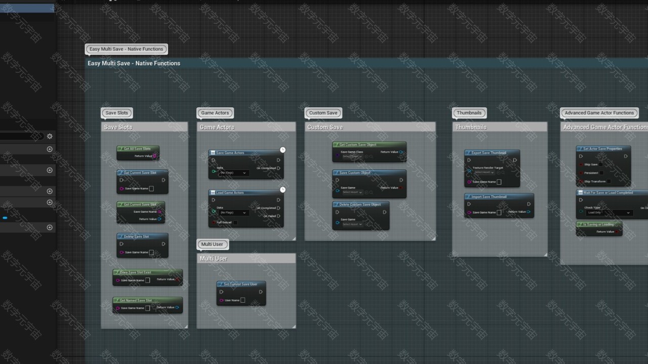Viewport: 648px width, 364px height.
Task: Click the bottom plus button in left panel
Action: point(50,227)
